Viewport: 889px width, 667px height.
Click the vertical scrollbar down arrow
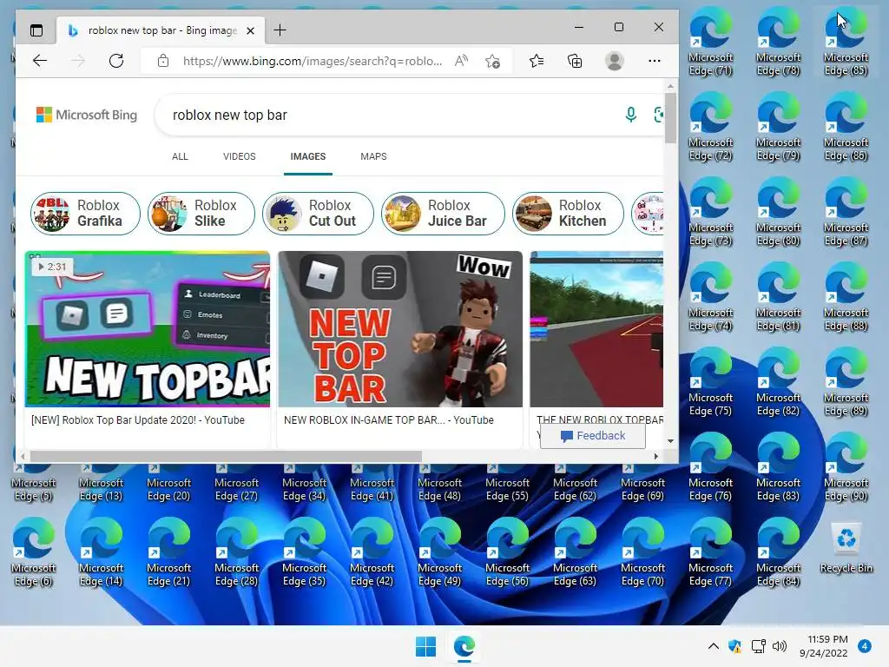(671, 440)
